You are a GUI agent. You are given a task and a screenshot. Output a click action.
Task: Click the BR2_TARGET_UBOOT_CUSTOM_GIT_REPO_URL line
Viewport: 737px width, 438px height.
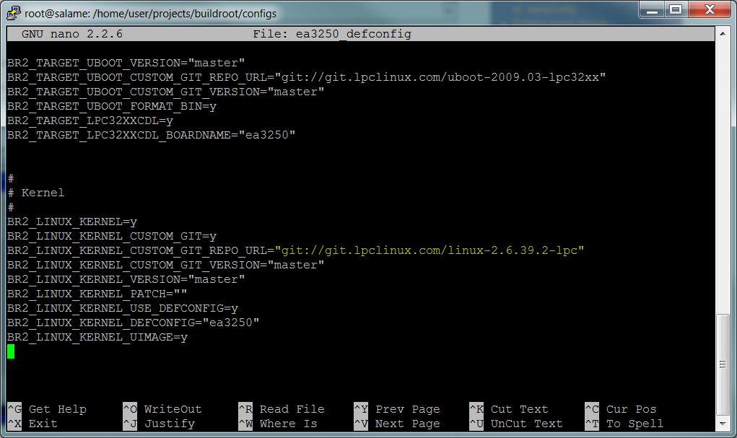307,77
